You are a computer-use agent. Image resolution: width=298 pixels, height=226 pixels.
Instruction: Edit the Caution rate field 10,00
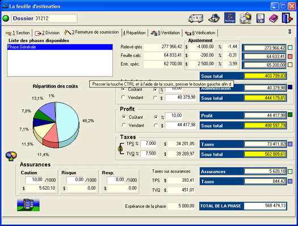(34, 180)
